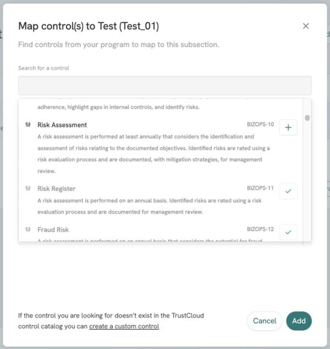Screen dimensions: 330x349
Task: Click the Risk Register description text
Action: point(148,206)
